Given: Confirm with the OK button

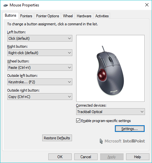Looking at the screenshot, I should (x=60, y=157).
